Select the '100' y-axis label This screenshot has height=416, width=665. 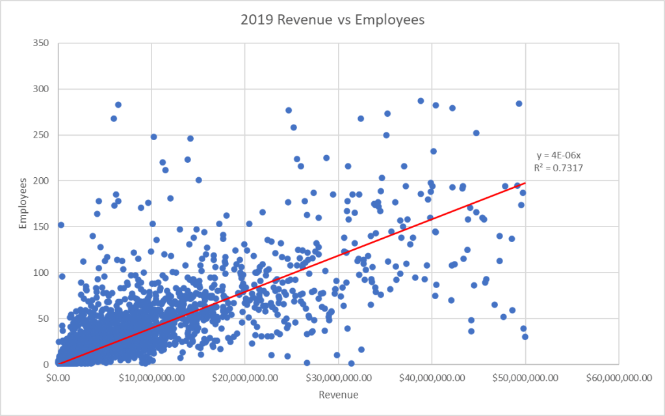click(x=42, y=273)
